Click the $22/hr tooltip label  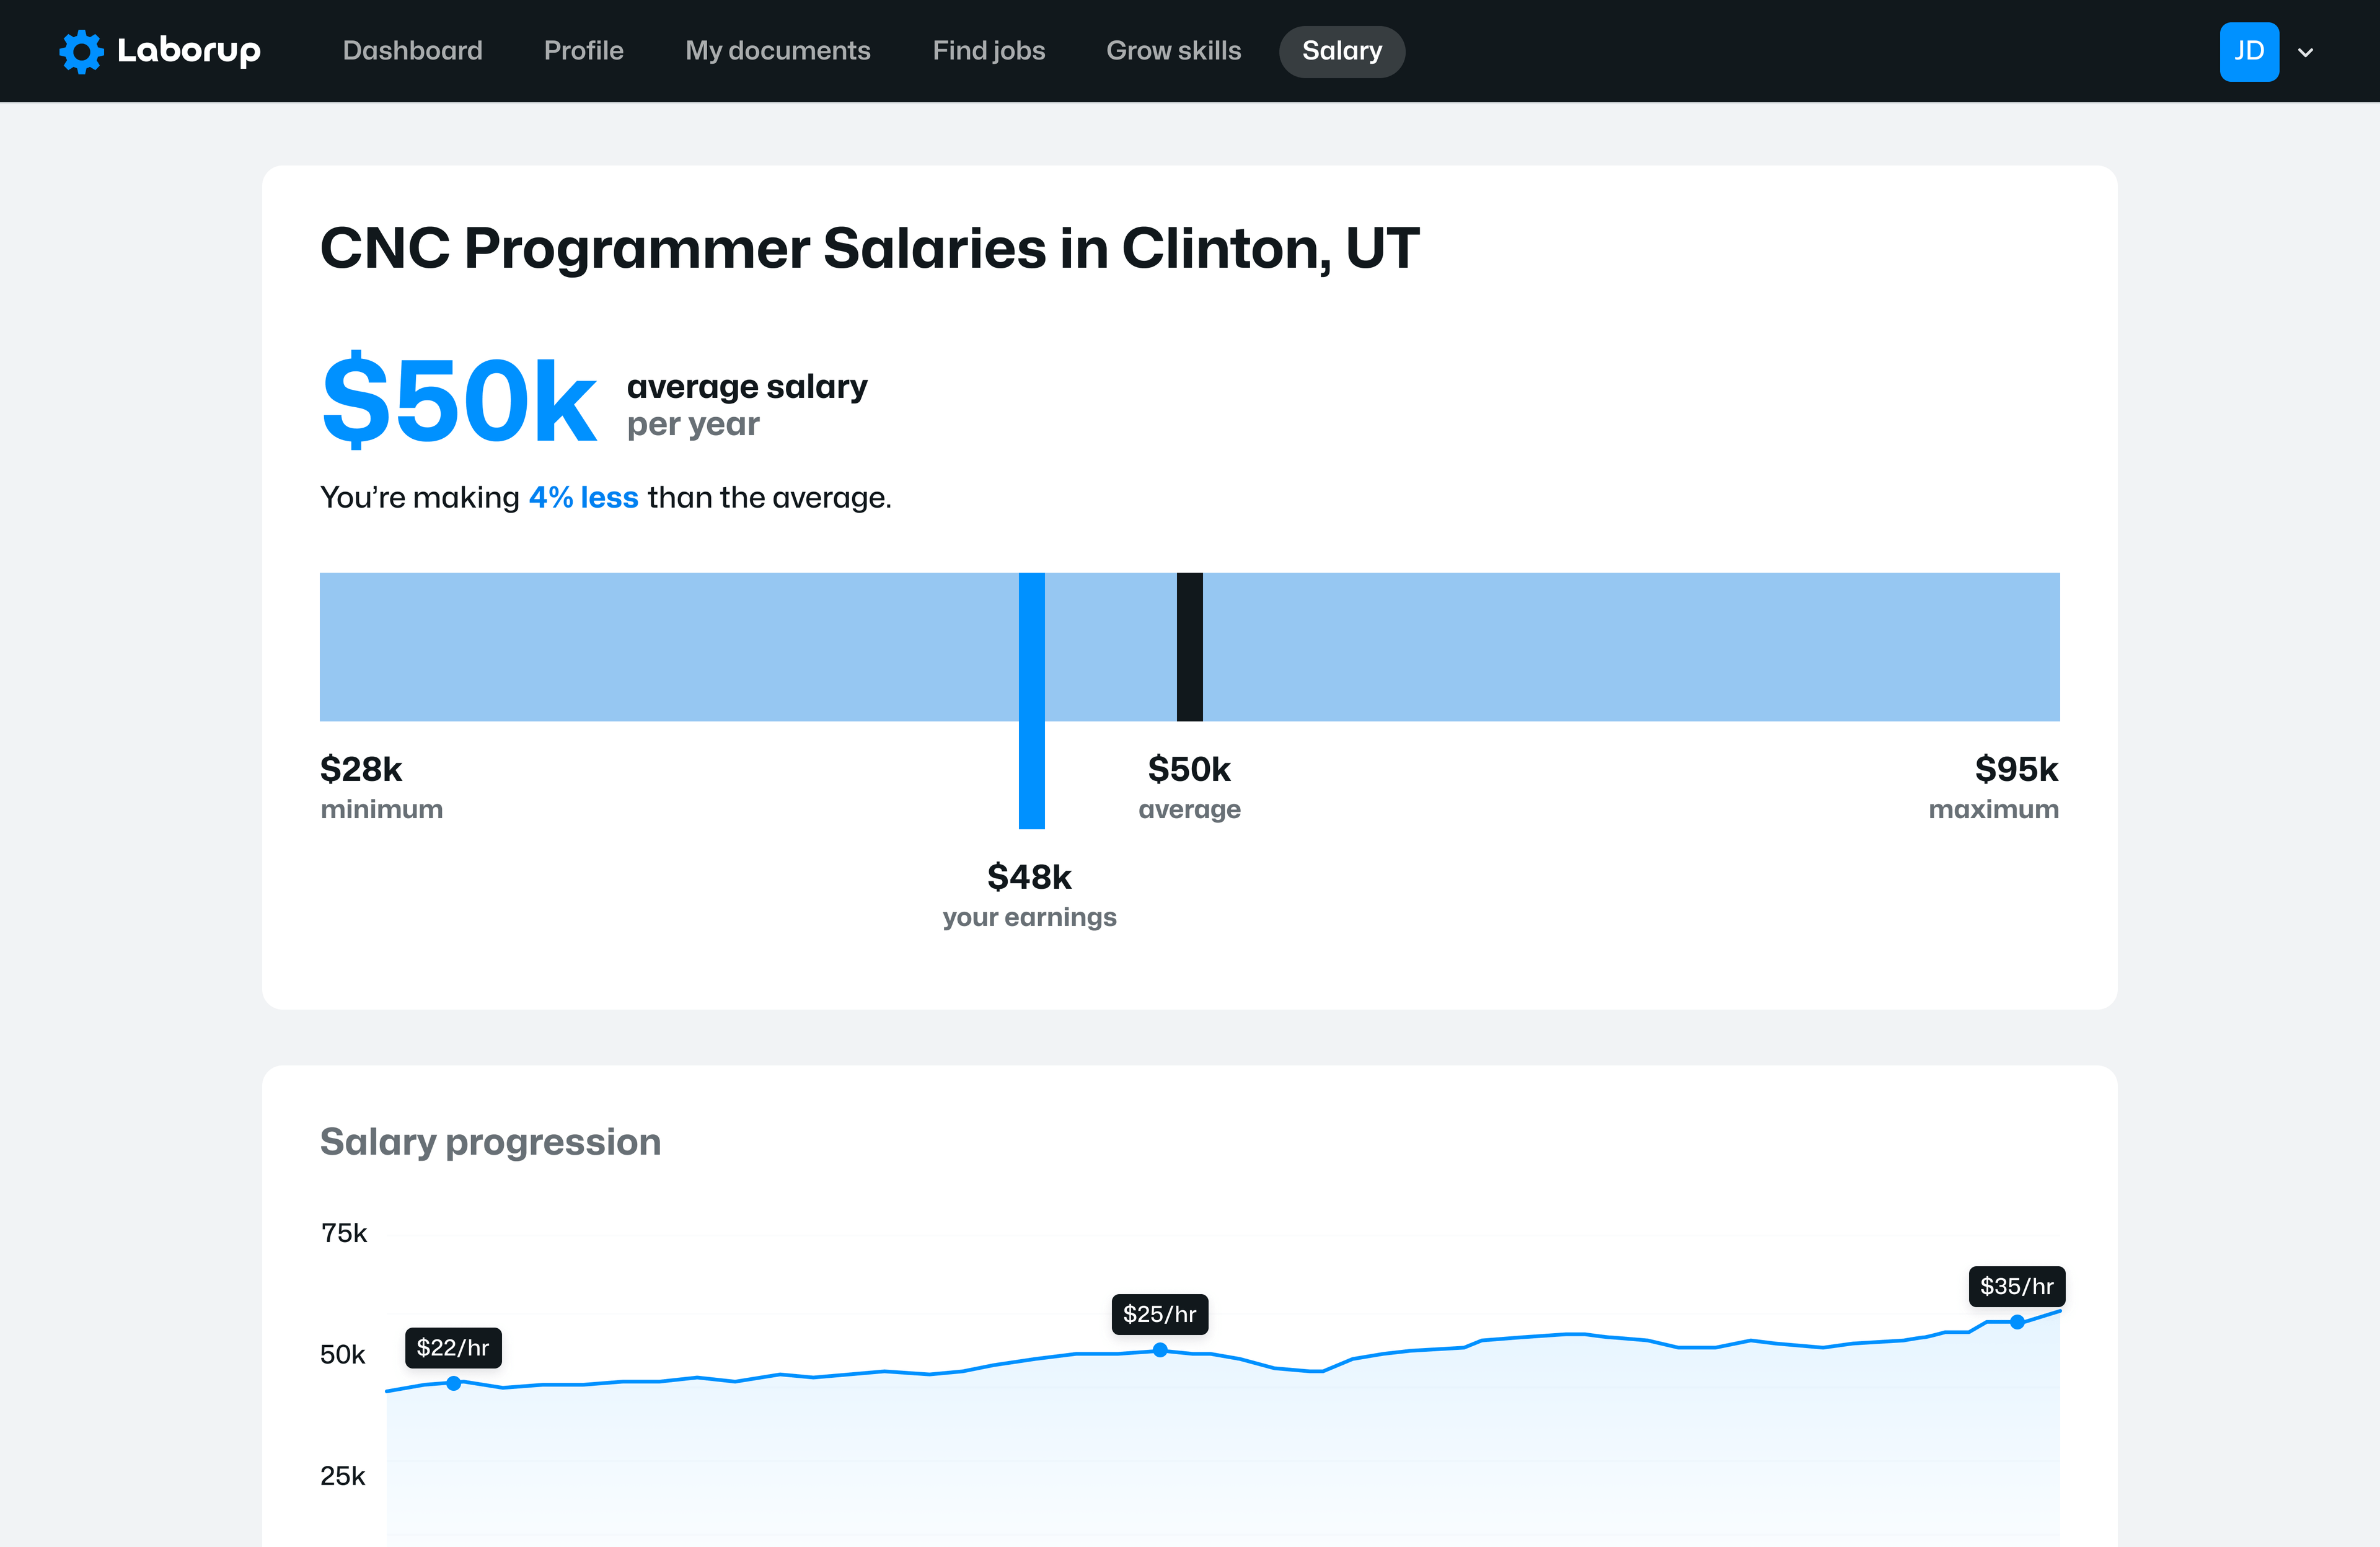coord(453,1347)
